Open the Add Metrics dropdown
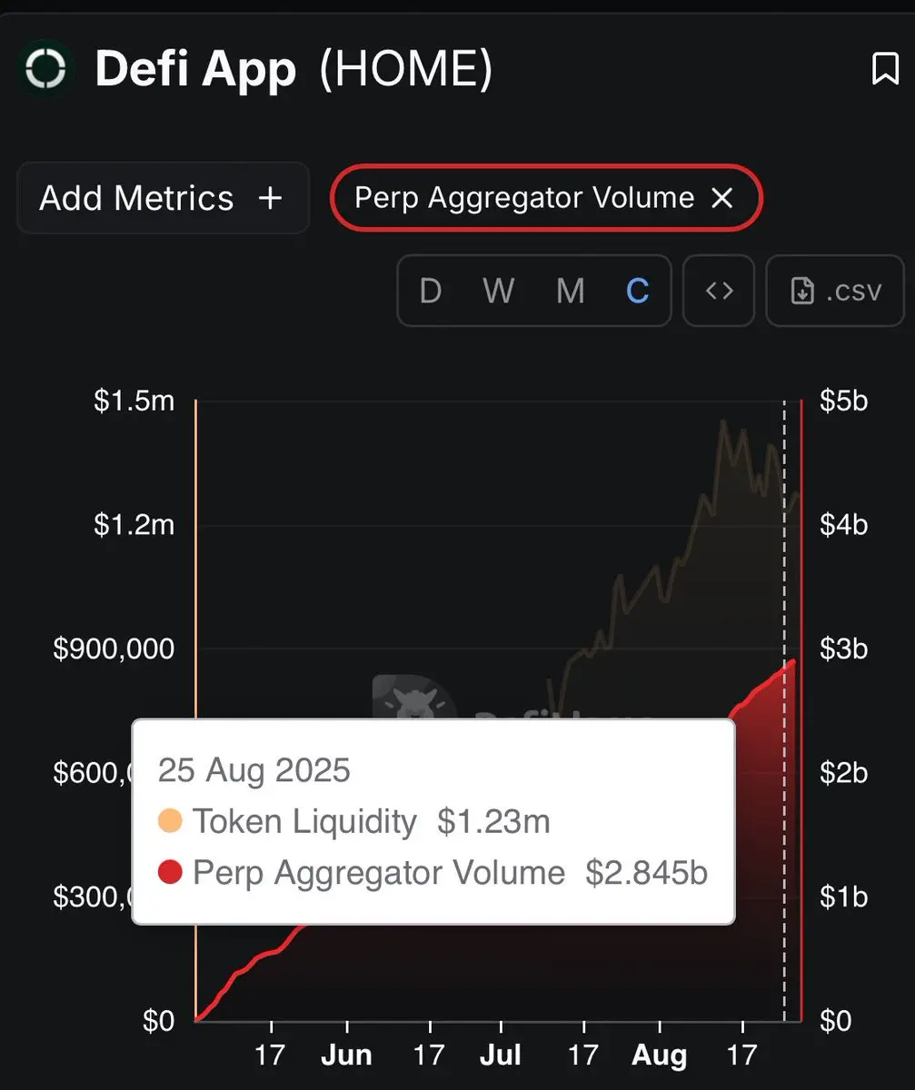The height and width of the screenshot is (1090, 915). (163, 198)
